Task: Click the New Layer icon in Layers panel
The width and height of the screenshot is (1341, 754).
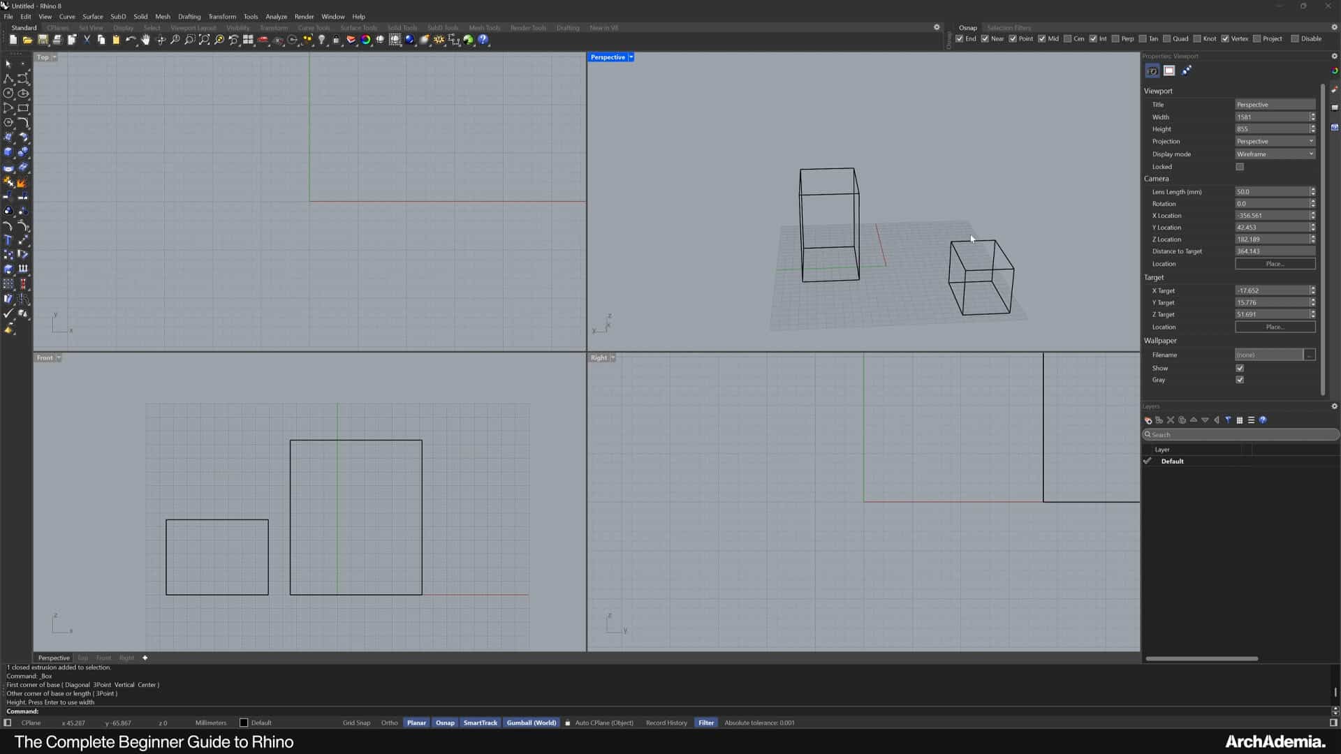Action: pos(1148,420)
